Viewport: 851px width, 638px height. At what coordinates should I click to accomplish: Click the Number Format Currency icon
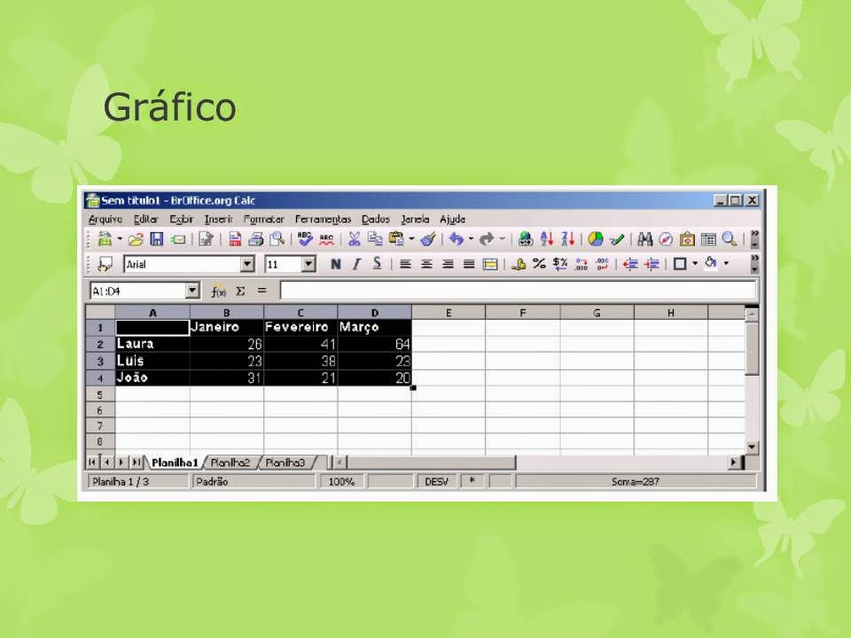[519, 264]
